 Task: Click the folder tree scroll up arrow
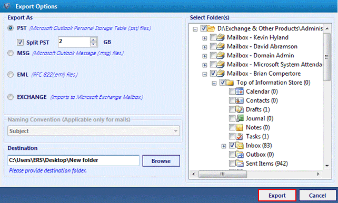[x=327, y=28]
